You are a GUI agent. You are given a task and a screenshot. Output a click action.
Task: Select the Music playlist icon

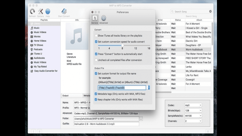[32, 28]
